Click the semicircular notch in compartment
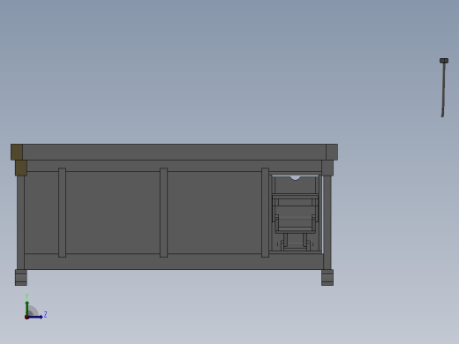459x344 pixels. (x=295, y=178)
